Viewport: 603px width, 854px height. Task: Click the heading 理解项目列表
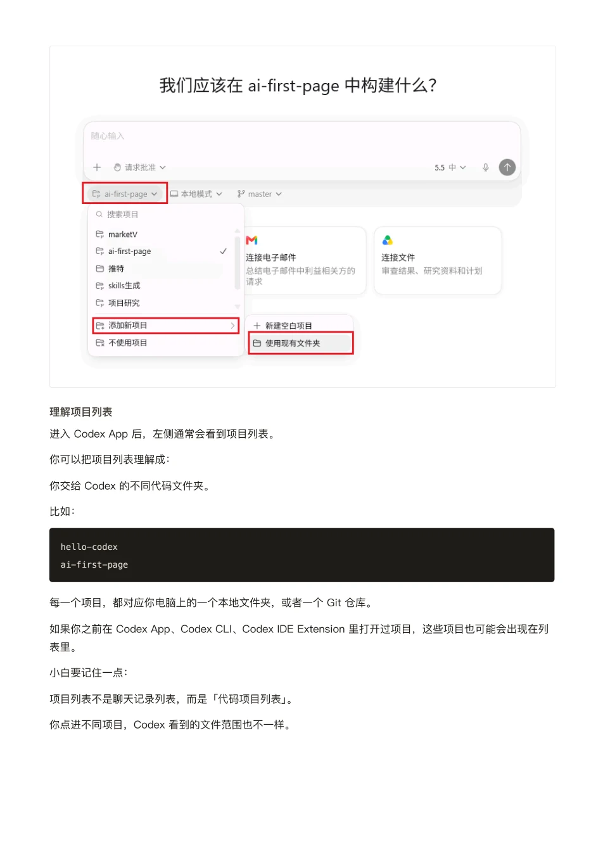[x=81, y=412]
